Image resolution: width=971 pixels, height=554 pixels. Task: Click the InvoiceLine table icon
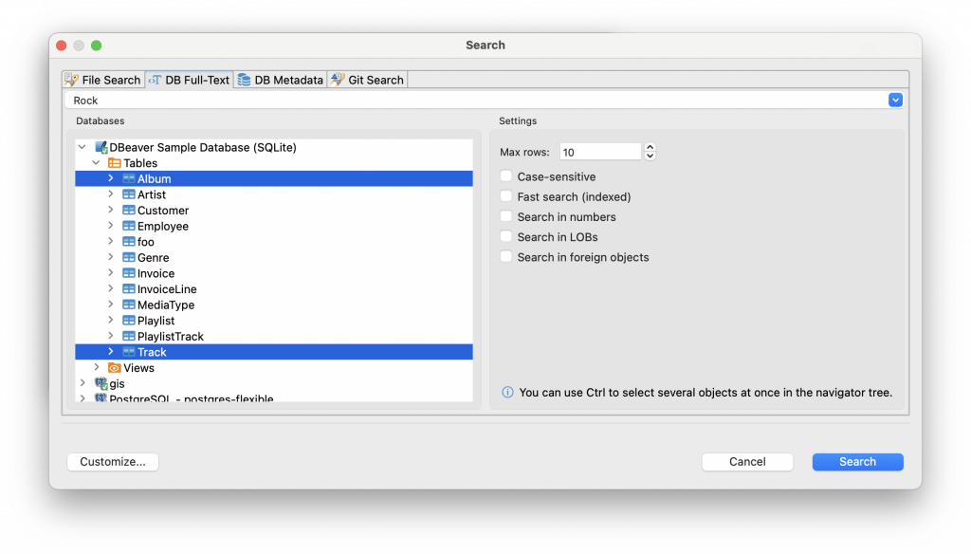pyautogui.click(x=129, y=288)
